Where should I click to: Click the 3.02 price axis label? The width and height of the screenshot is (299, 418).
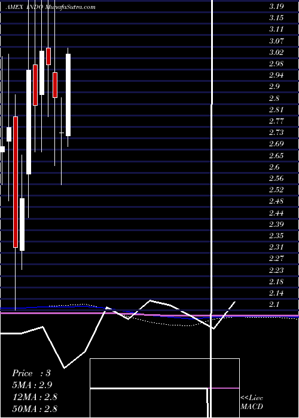[x=276, y=53]
